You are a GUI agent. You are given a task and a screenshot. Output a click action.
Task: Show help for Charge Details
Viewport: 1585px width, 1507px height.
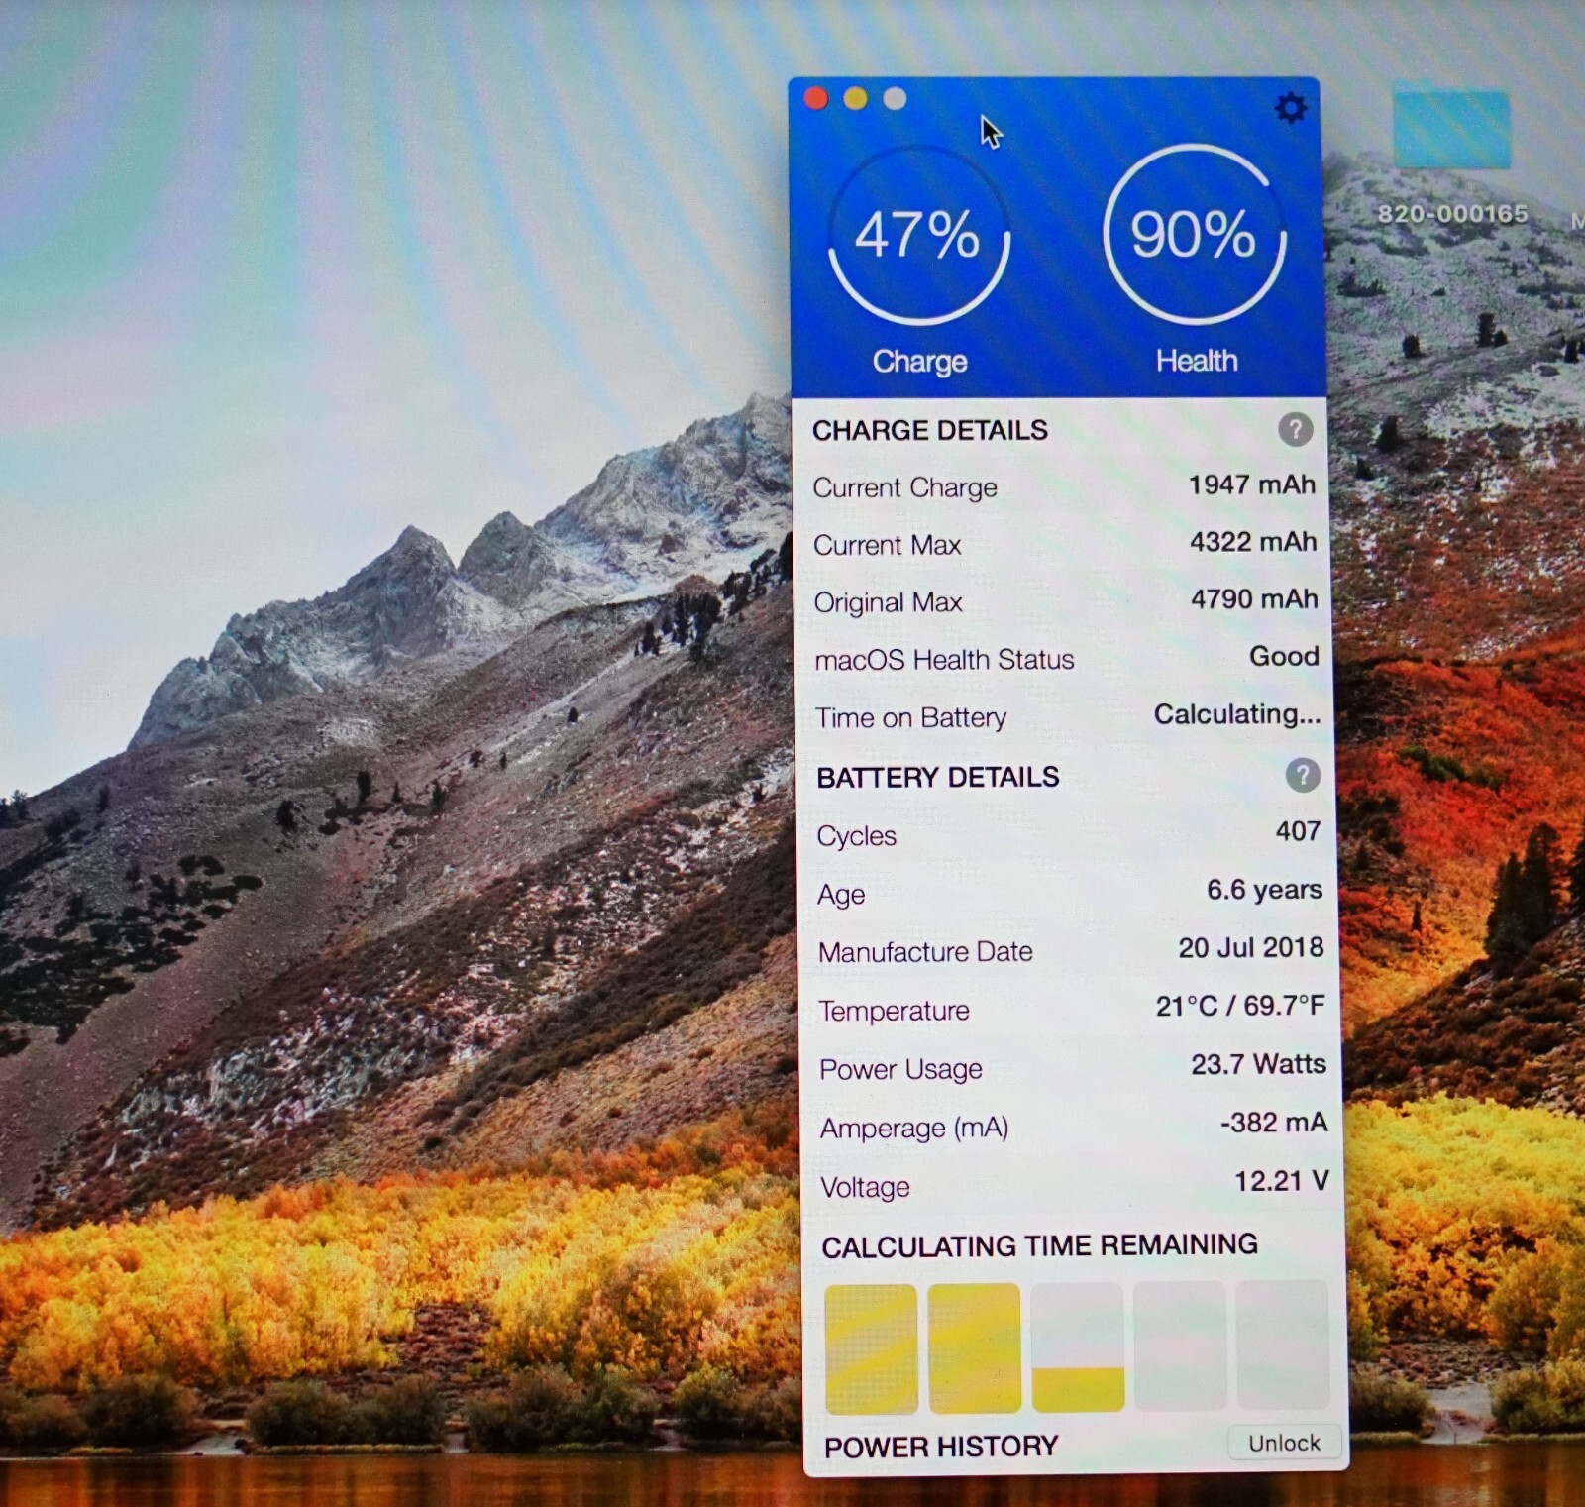point(1295,429)
